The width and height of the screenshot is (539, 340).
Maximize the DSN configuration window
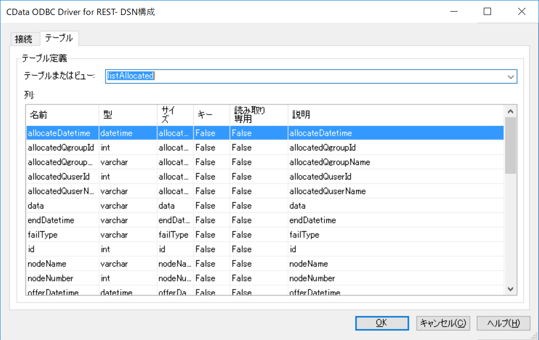pos(488,12)
